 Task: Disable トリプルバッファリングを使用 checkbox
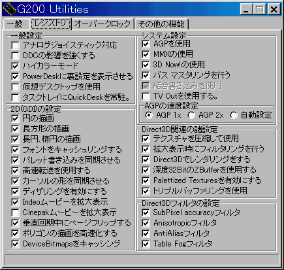146,191
